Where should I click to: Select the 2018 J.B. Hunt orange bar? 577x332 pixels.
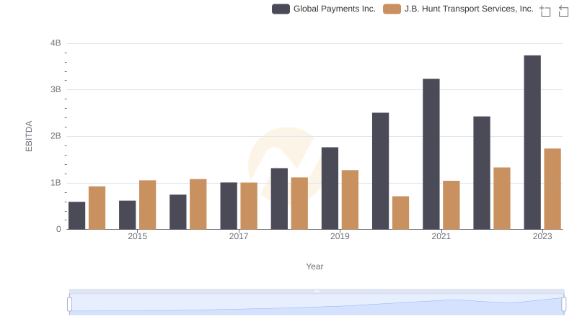click(299, 204)
